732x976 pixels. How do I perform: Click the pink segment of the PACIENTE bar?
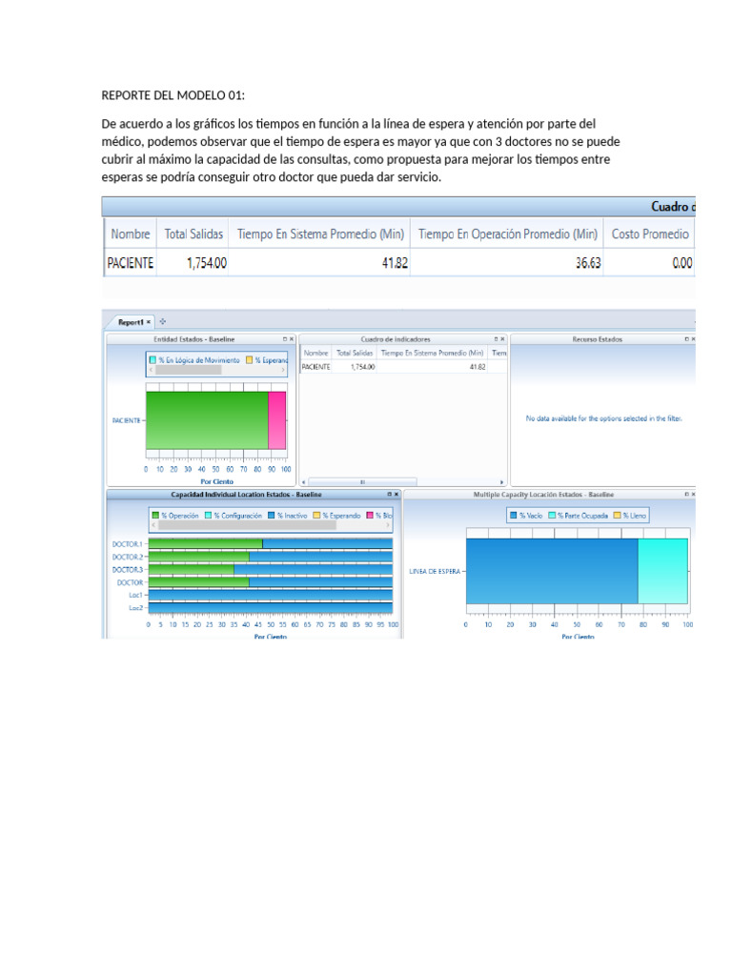point(277,420)
